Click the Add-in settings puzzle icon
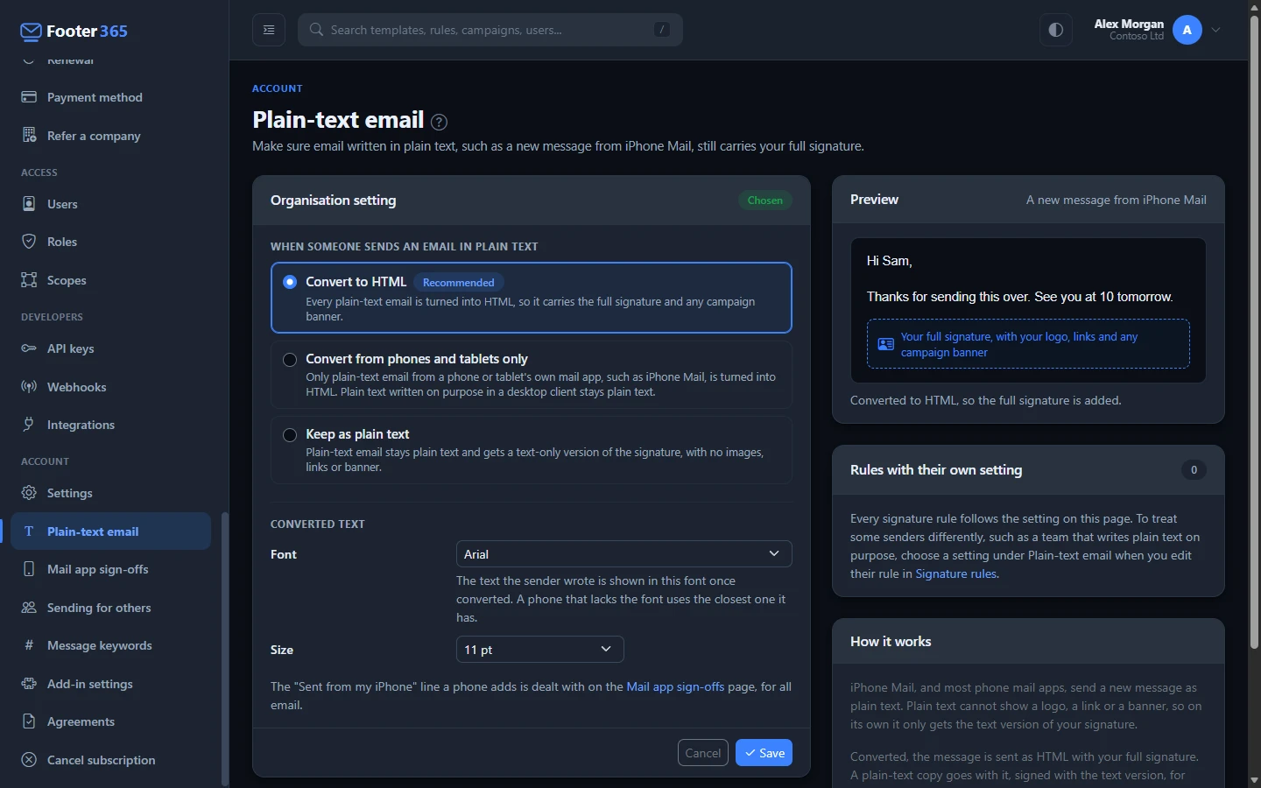 coord(29,684)
